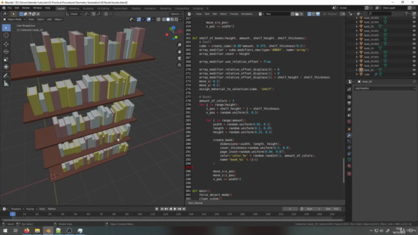Screen dimensions: 418x235
Task: Open text editor Templates menu
Action: 247,14
